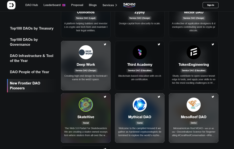Open the Blogs nav item
Image resolution: width=234 pixels, height=149 pixels.
(93, 5)
